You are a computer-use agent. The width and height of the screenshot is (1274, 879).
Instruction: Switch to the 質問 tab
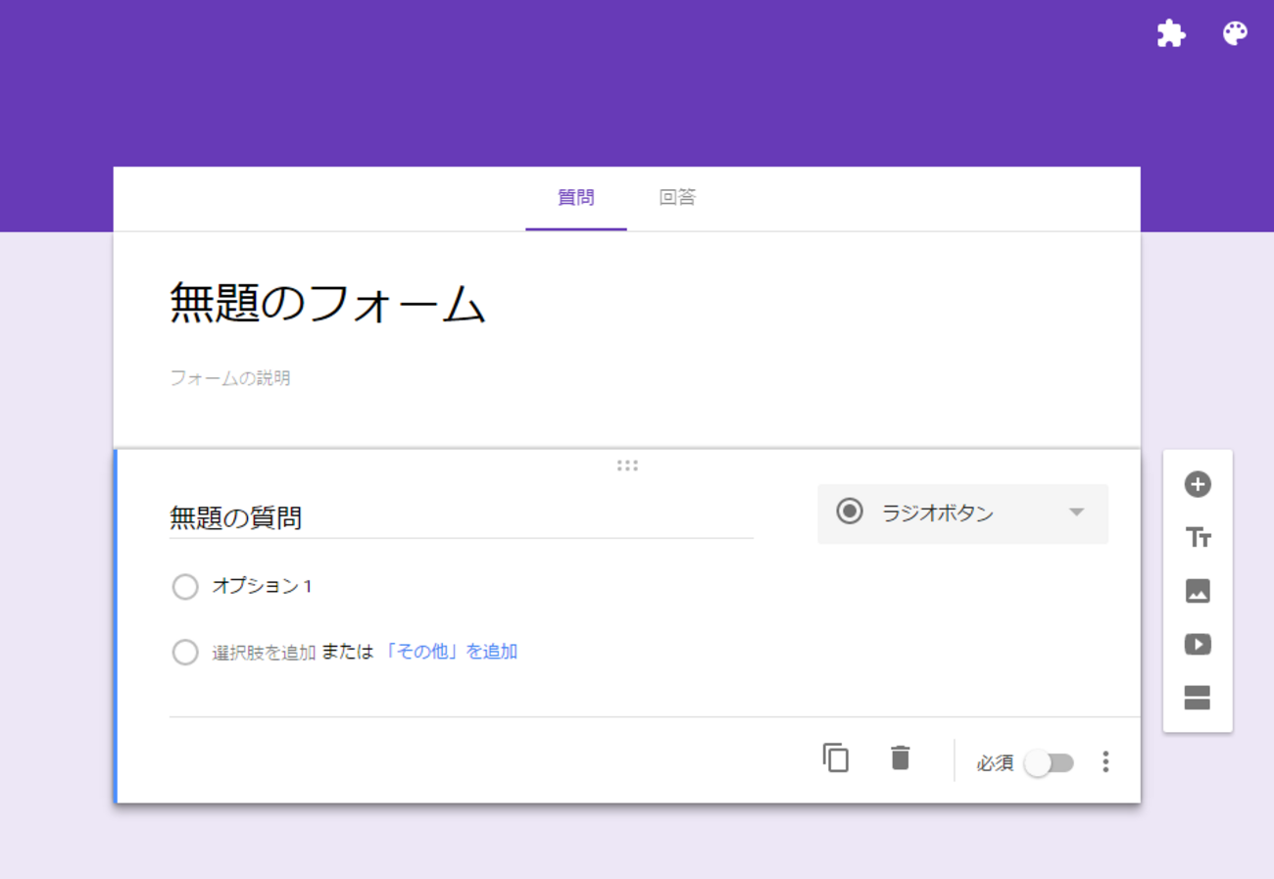tap(576, 198)
